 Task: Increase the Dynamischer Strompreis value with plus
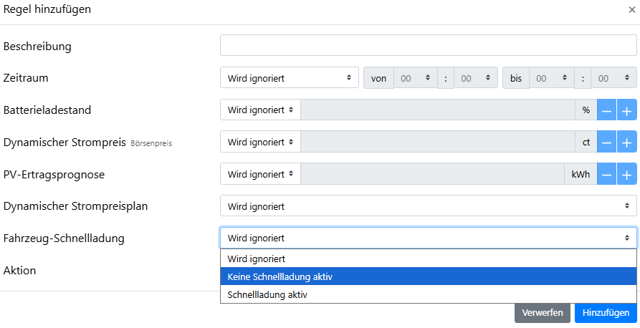click(x=627, y=143)
